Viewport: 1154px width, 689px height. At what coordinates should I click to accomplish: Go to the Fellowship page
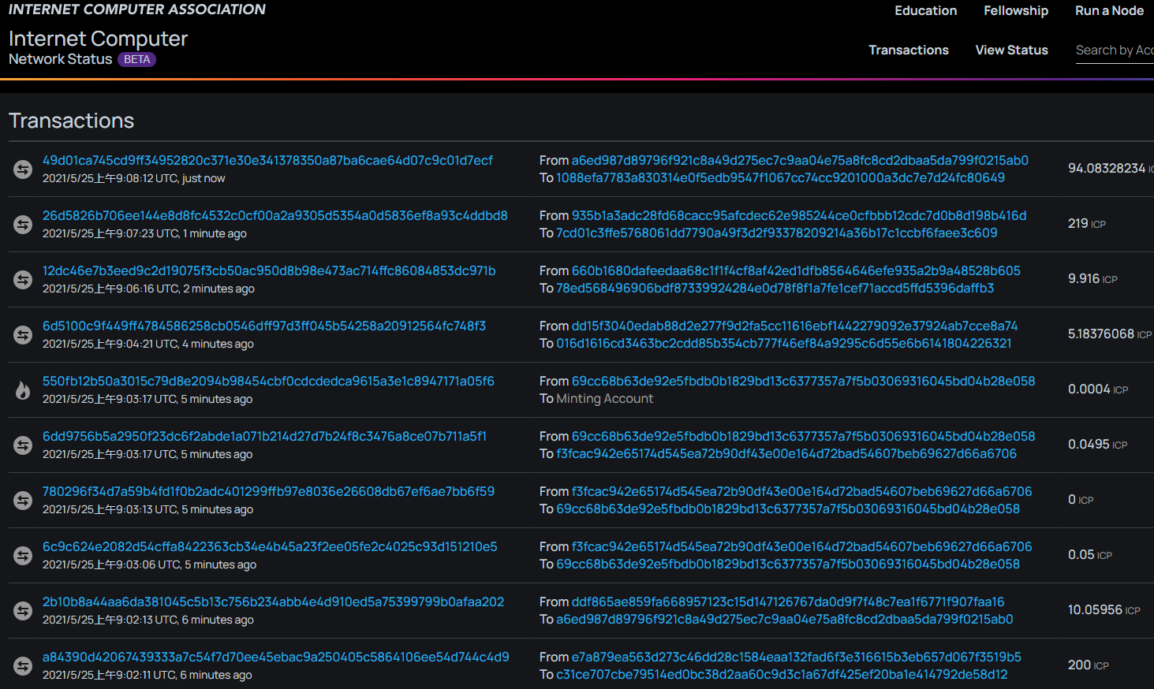1016,10
